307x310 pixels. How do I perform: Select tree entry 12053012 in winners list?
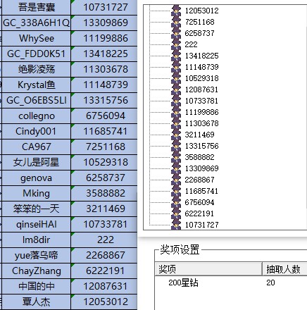click(201, 11)
